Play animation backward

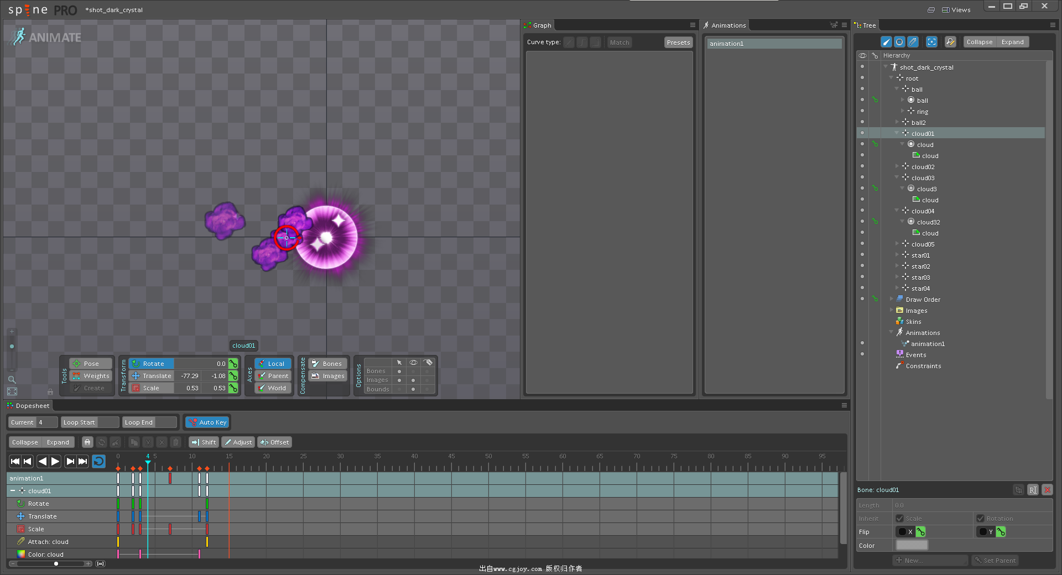43,461
